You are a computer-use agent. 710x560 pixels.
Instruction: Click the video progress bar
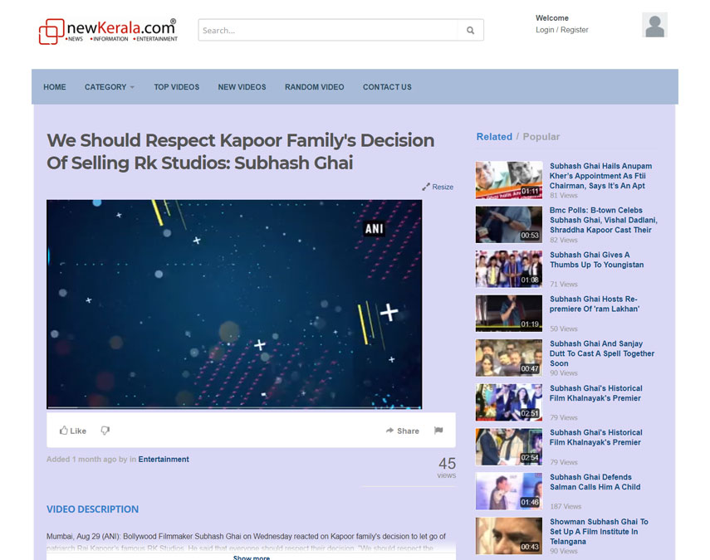234,407
